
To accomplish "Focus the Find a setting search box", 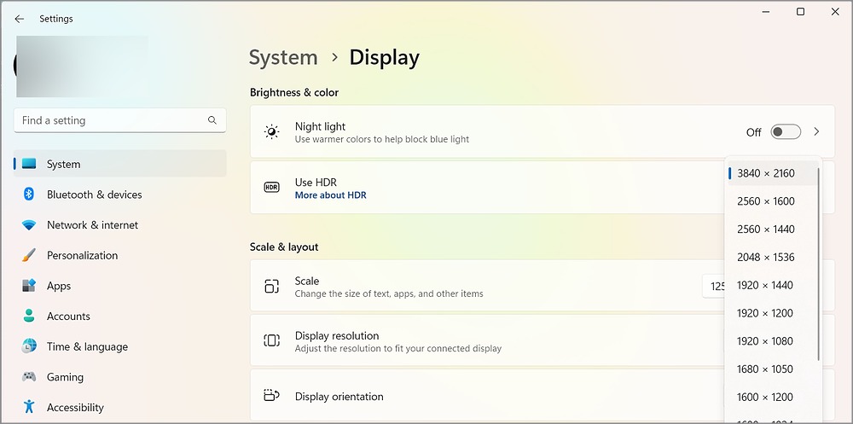I will [119, 120].
